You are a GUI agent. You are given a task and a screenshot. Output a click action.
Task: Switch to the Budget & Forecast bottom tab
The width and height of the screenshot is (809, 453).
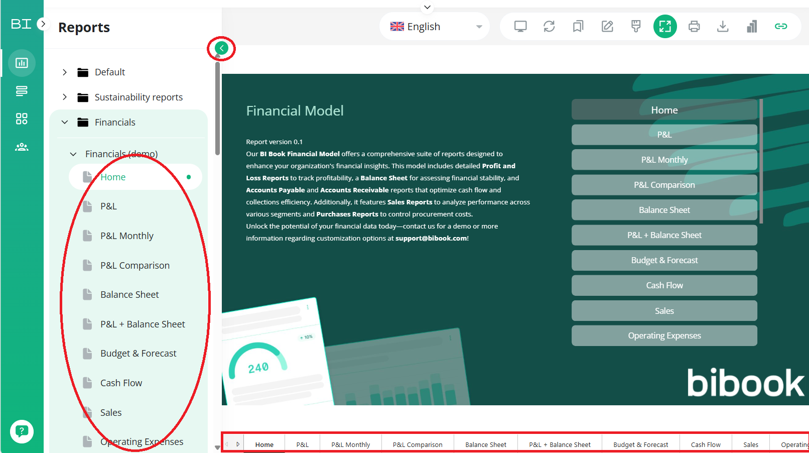pos(641,444)
